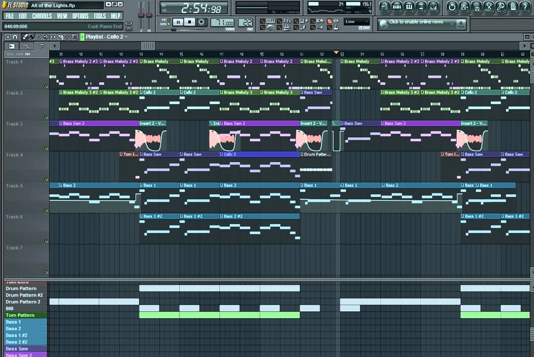Open the online news panel dropdown arrow

coord(452,24)
